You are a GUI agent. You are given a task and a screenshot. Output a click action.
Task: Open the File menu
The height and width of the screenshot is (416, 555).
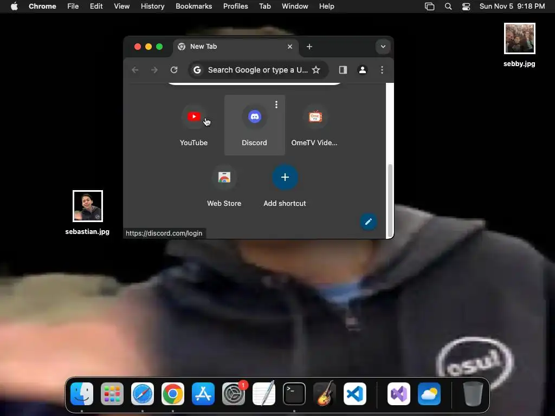click(73, 6)
